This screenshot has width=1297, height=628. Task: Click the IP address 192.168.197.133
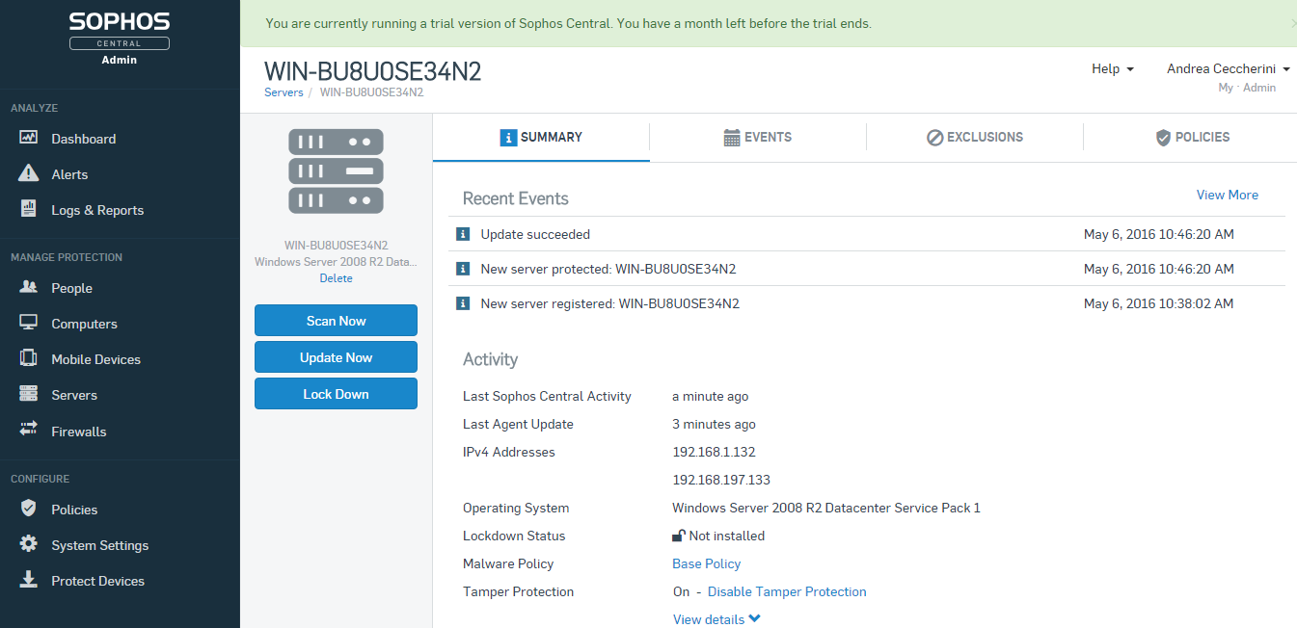point(721,480)
